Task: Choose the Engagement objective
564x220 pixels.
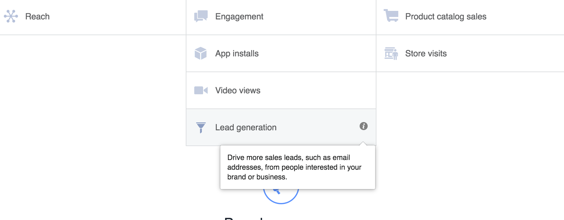Action: 239,17
